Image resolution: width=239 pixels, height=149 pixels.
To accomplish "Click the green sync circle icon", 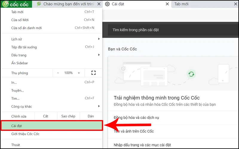I will [x=191, y=74].
